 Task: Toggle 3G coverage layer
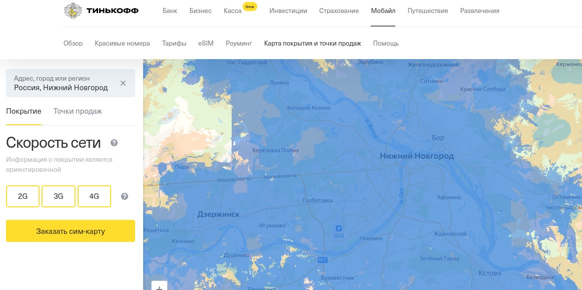tap(59, 196)
